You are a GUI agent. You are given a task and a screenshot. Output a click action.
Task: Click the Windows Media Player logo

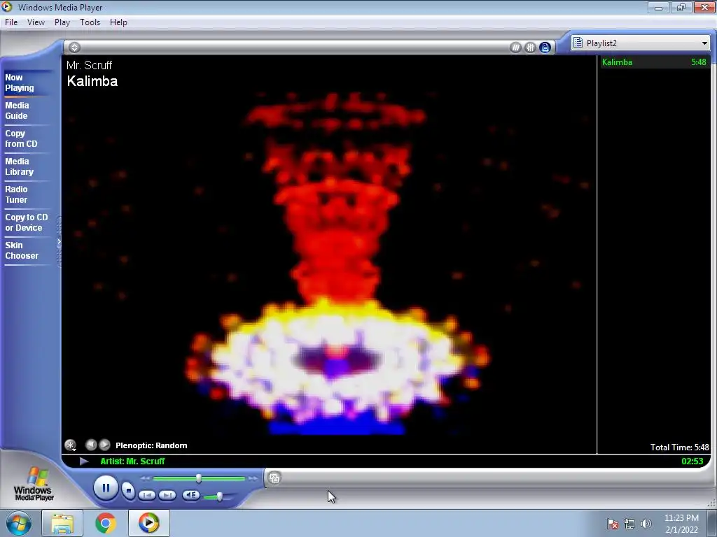pyautogui.click(x=34, y=484)
